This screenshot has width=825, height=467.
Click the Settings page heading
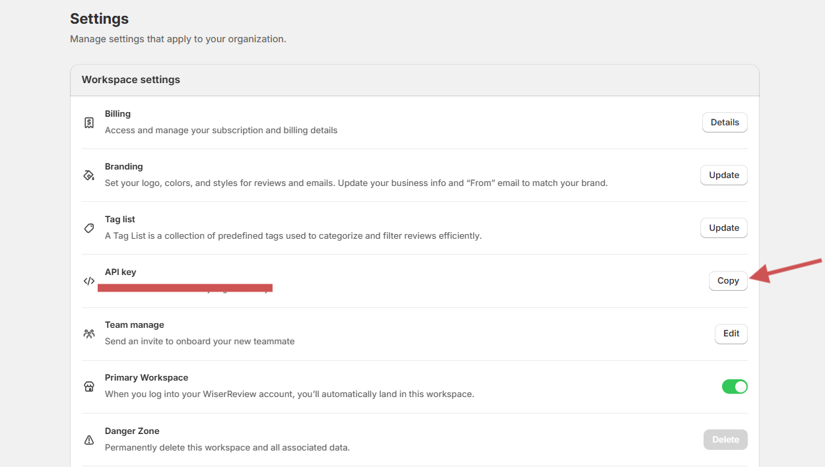[100, 18]
